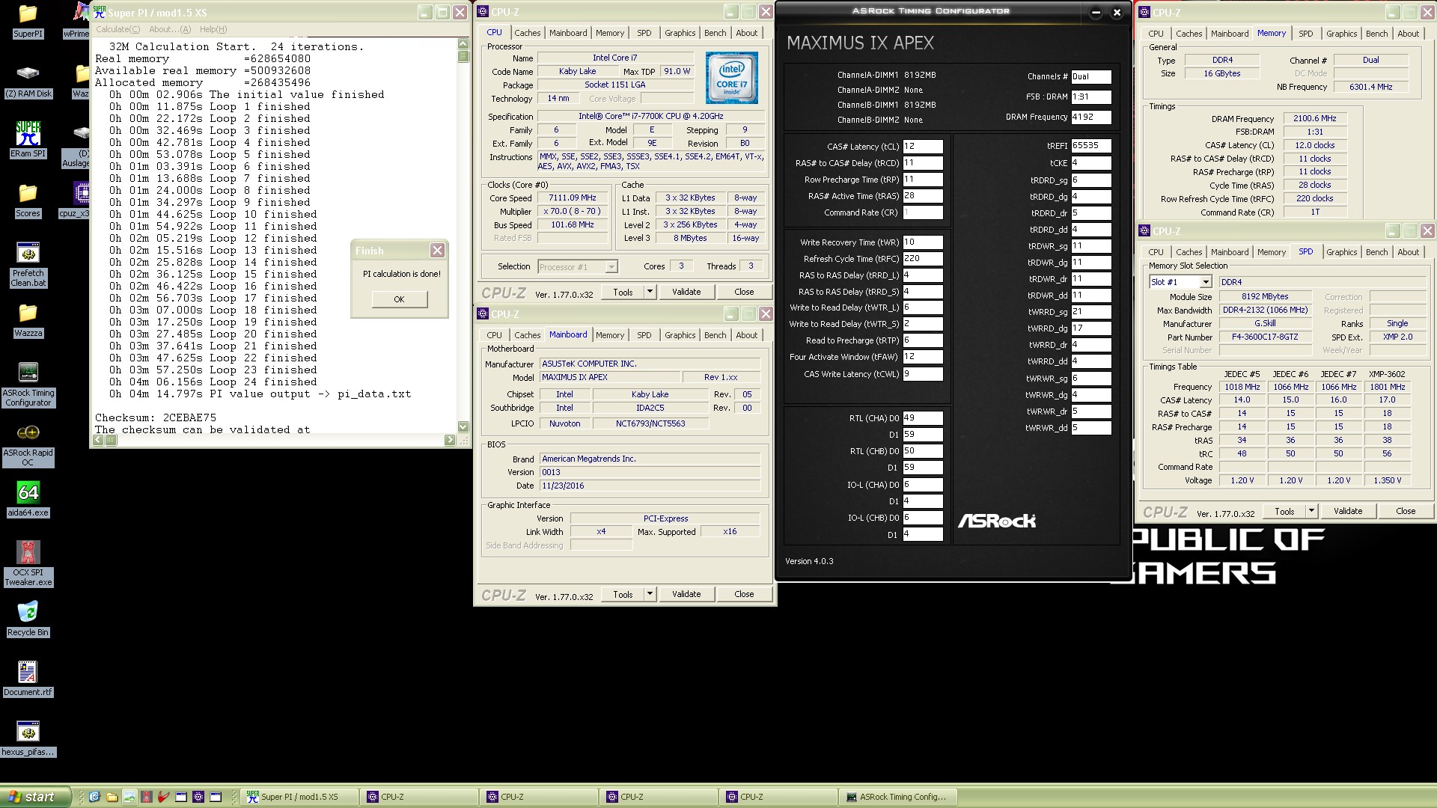Open Graphics tab in Mainboard CPU-Z window
Viewport: 1437px width, 808px height.
(680, 335)
